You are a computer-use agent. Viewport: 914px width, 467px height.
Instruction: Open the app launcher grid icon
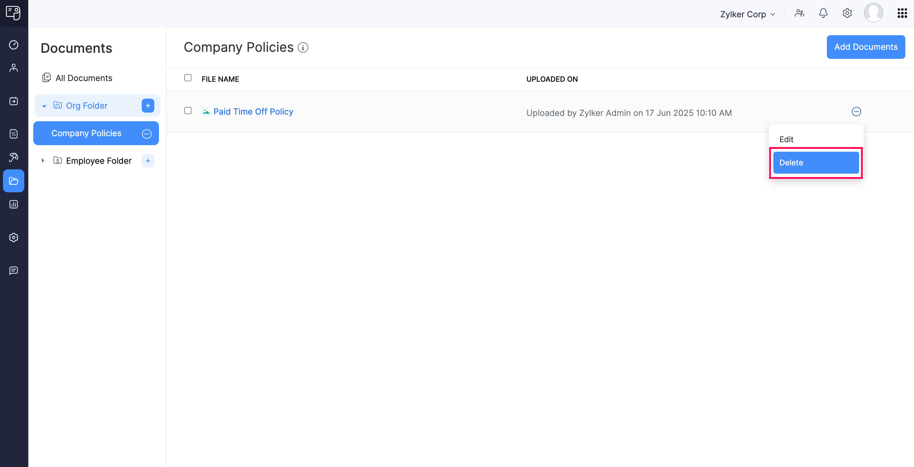(902, 13)
